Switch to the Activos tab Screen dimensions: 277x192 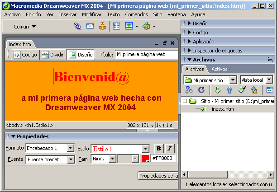[220, 69]
